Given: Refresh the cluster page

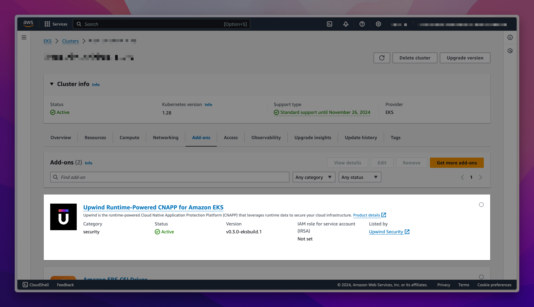Looking at the screenshot, I should click(x=382, y=58).
